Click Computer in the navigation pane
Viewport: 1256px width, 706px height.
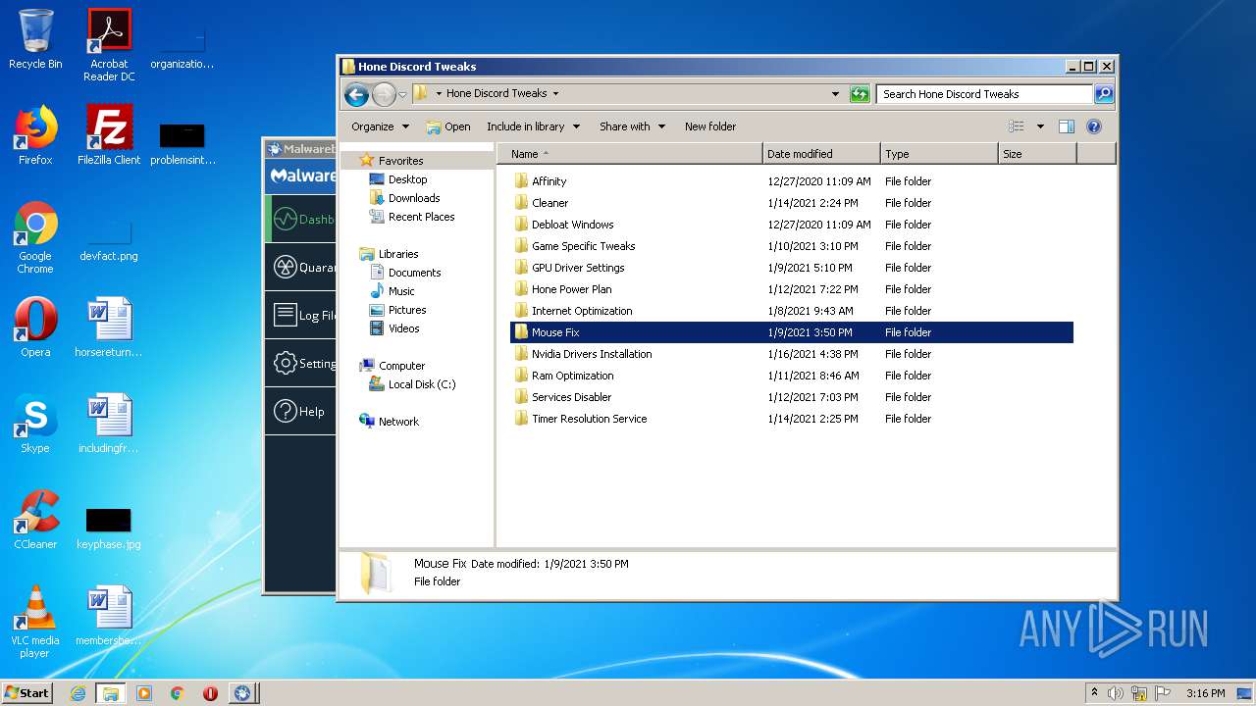pyautogui.click(x=401, y=366)
